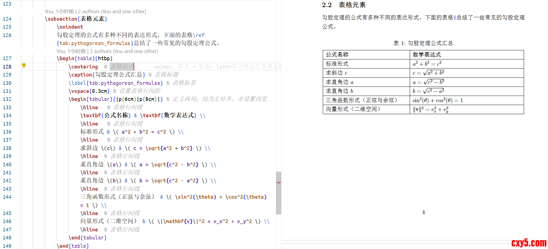The width and height of the screenshot is (548, 249).
Task: Place cursor on the \centering command
Action: point(83,67)
